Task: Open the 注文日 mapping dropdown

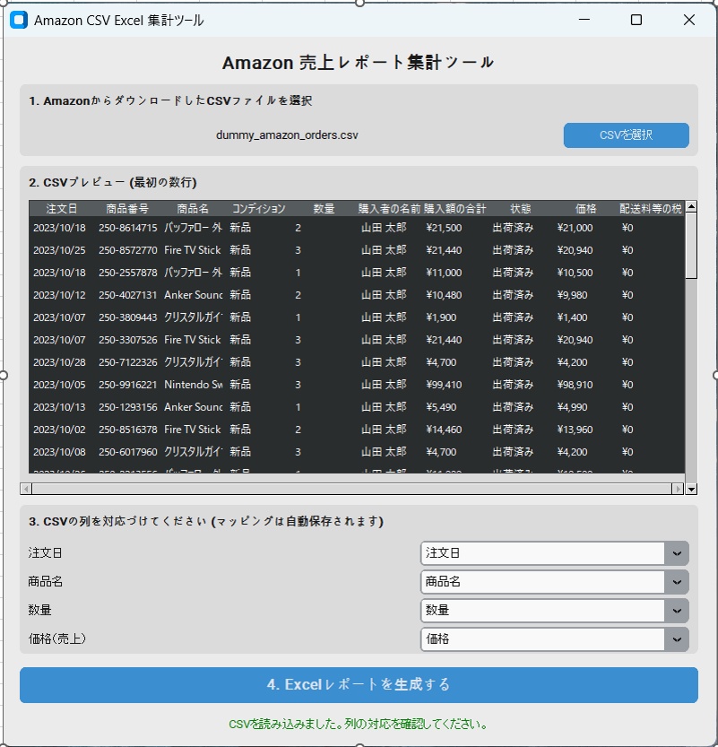Action: (x=677, y=553)
